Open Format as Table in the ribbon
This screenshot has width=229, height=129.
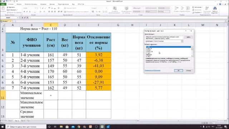126,10
